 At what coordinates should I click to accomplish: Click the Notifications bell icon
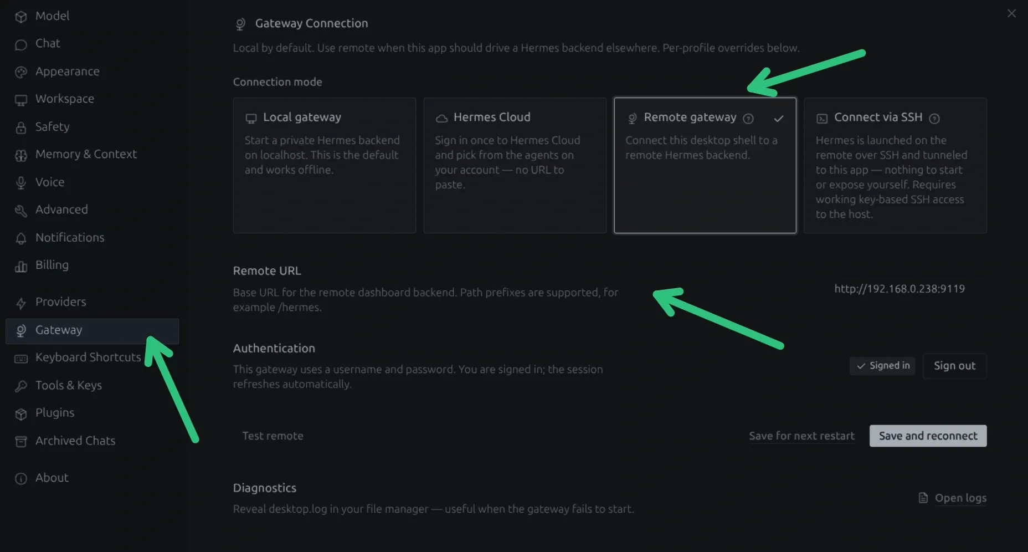point(21,238)
